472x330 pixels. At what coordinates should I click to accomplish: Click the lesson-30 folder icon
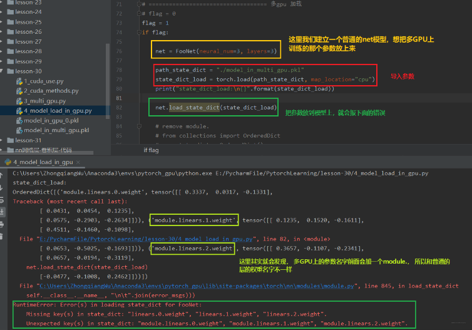11,71
